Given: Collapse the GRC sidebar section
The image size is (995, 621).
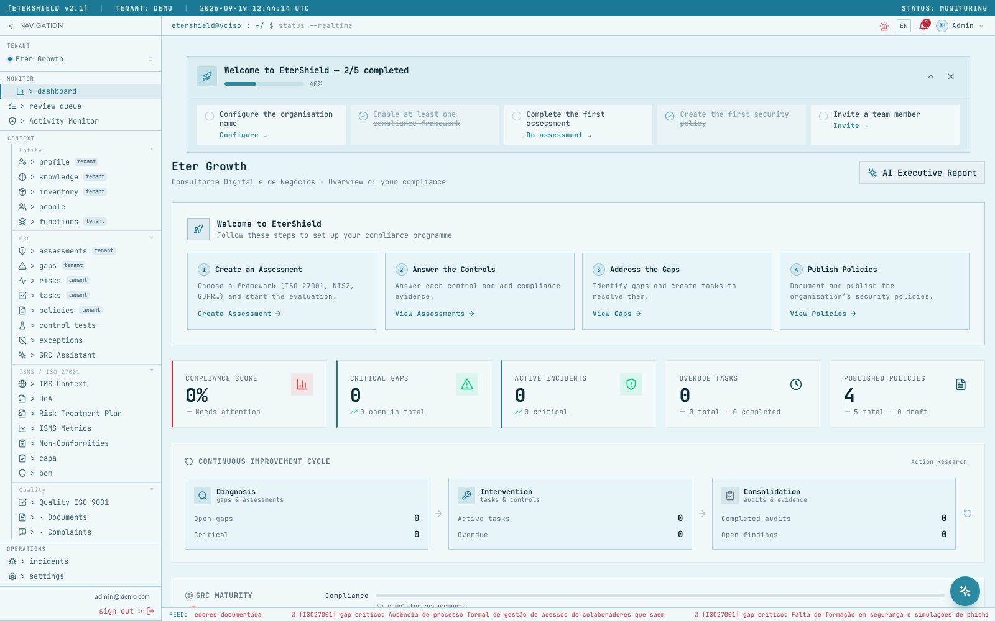Looking at the screenshot, I should (152, 238).
